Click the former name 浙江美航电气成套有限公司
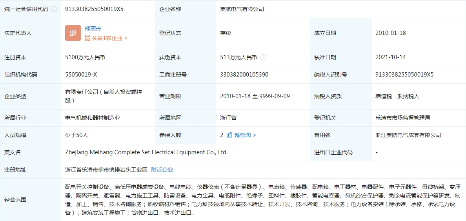466x221 pixels. 408,135
